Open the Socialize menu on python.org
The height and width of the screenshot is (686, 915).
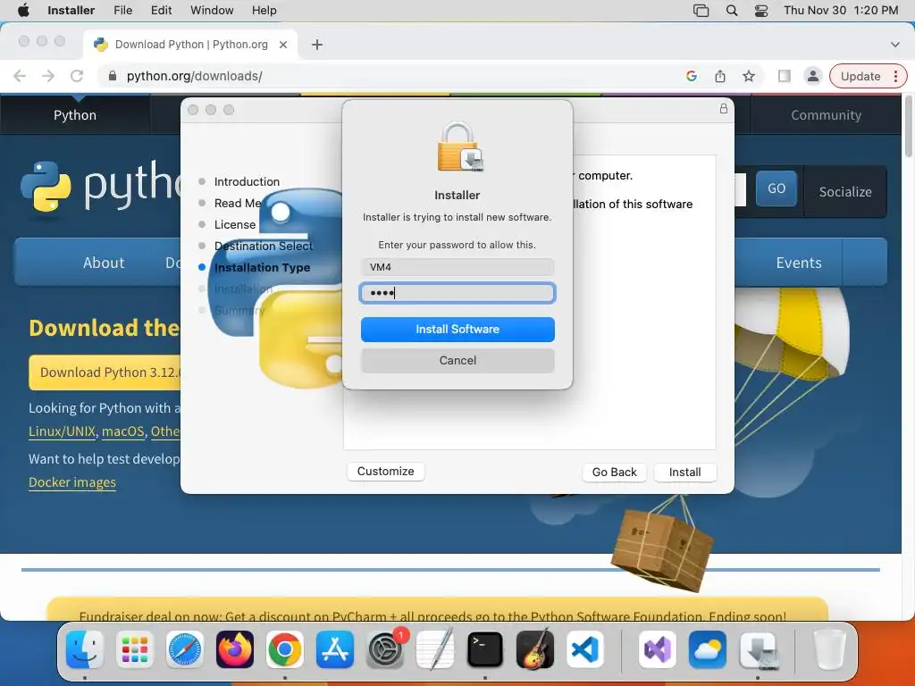(x=845, y=191)
